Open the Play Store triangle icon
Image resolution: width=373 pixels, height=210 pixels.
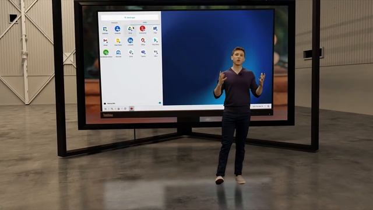(156, 40)
